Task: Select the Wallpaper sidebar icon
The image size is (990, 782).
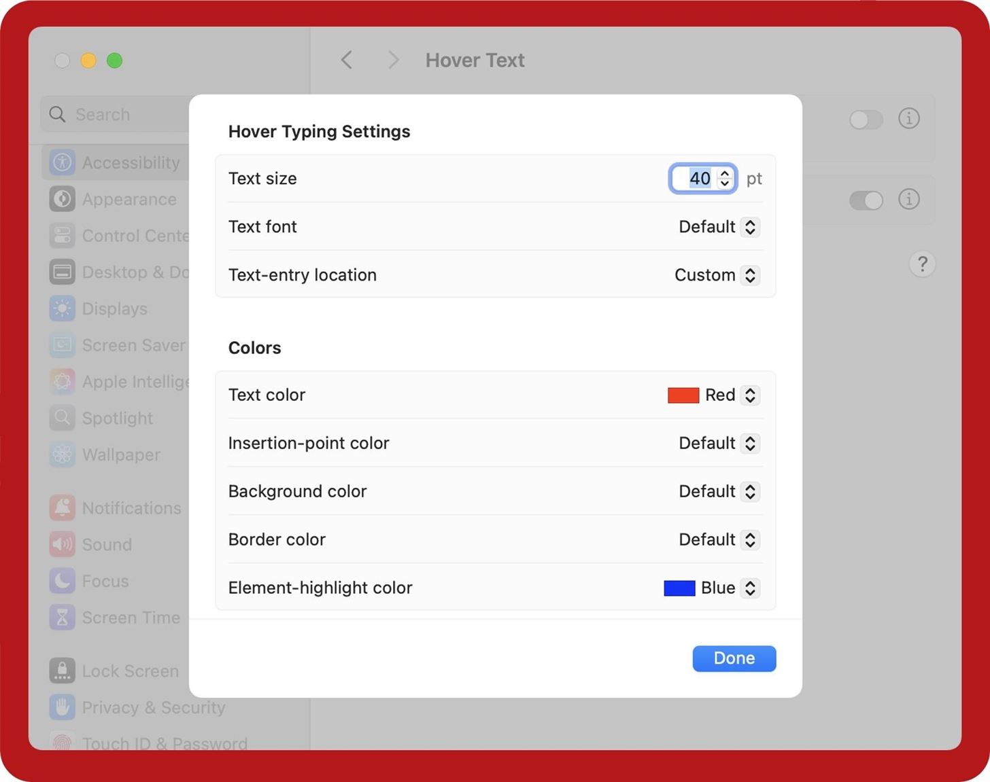Action: [x=62, y=455]
